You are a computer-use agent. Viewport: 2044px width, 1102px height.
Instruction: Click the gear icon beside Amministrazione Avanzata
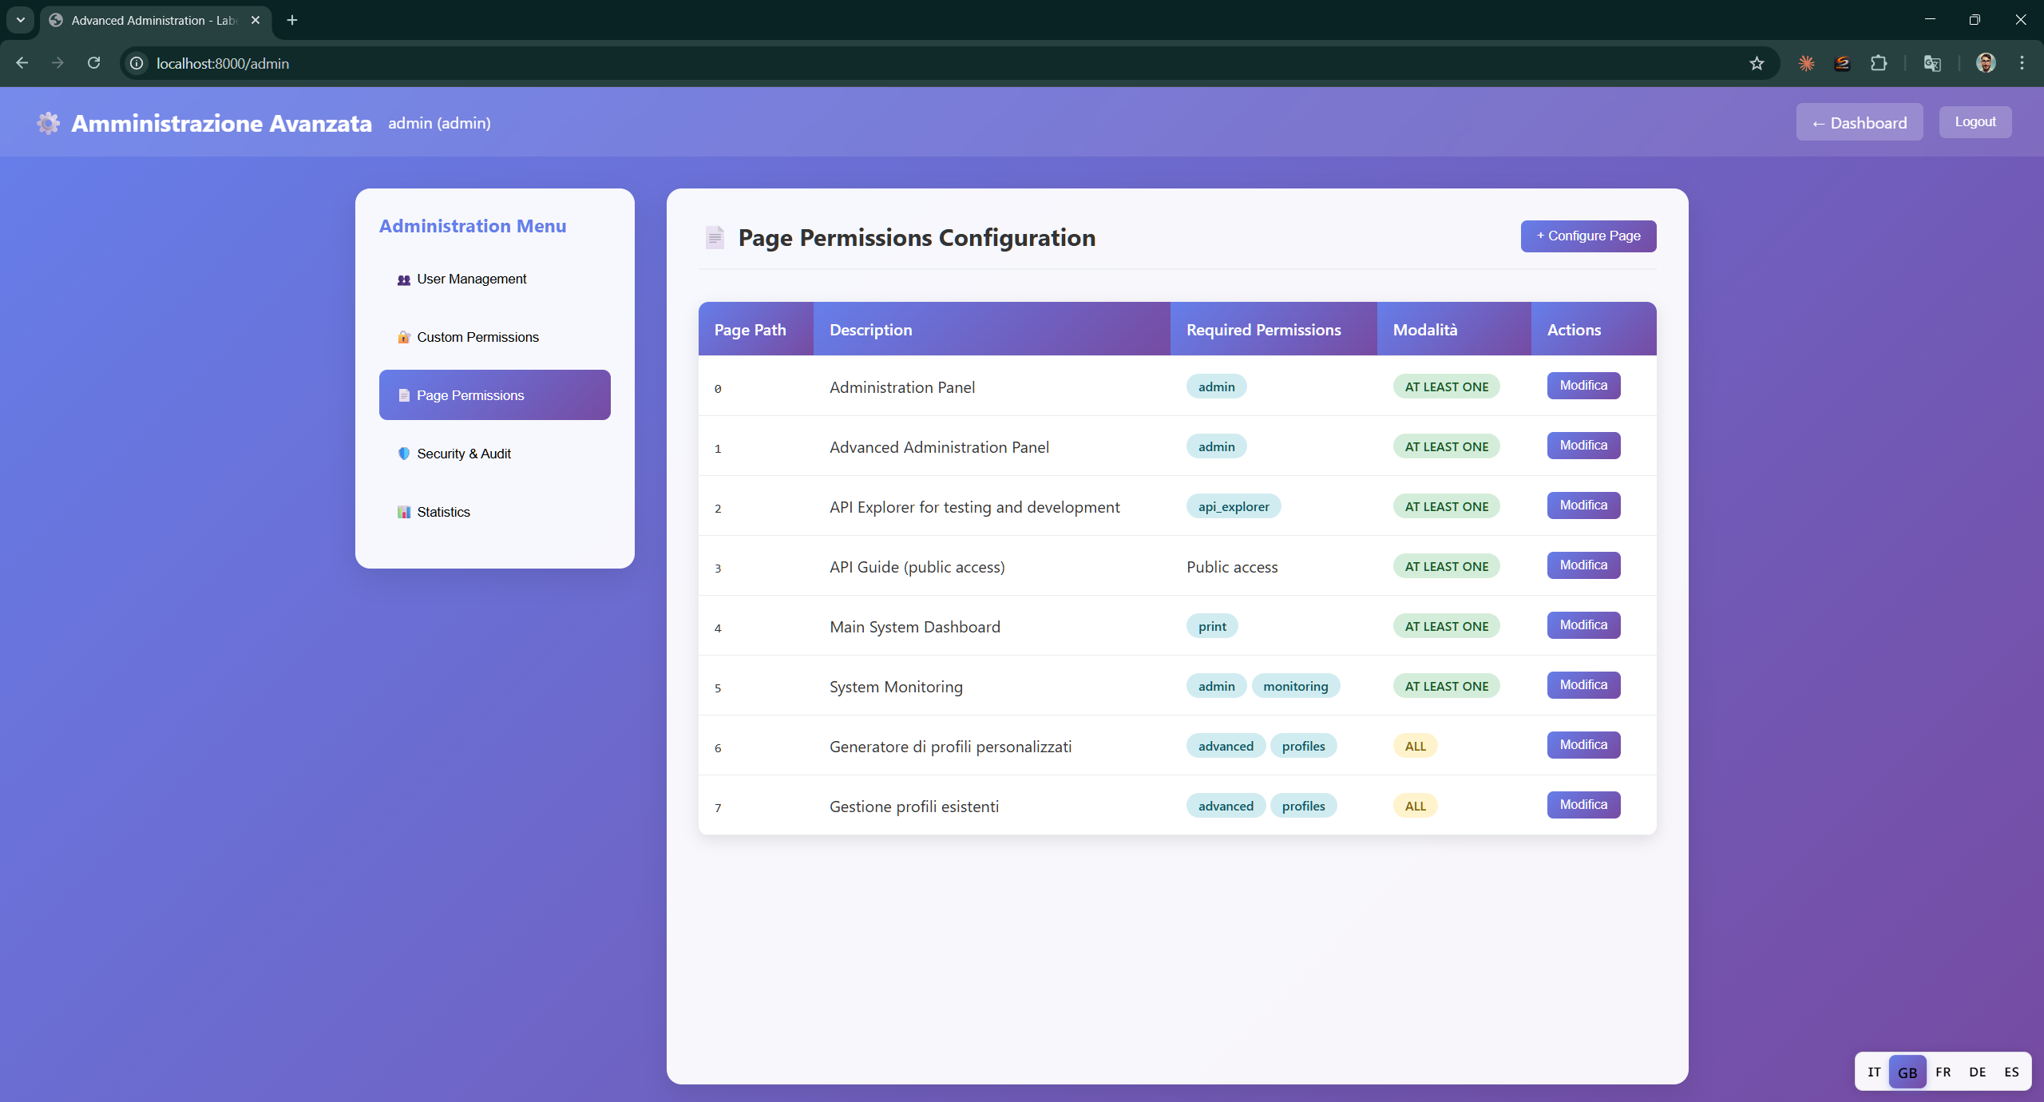[x=48, y=123]
